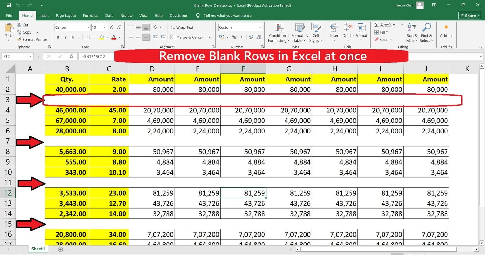
Task: Click the Format cells icon
Action: [x=361, y=28]
